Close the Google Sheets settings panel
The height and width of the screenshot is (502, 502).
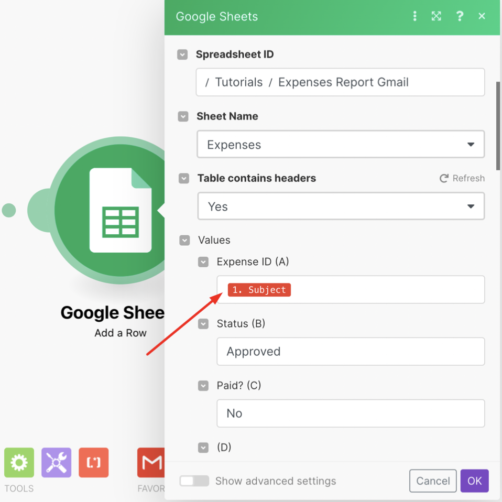482,16
